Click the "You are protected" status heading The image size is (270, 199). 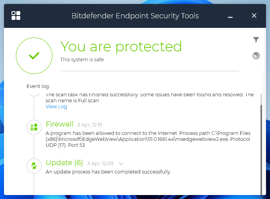(121, 47)
